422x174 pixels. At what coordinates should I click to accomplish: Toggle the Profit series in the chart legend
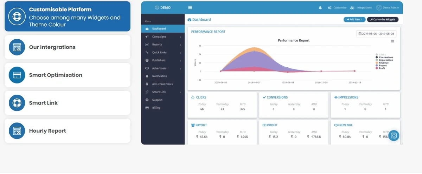[x=381, y=68]
